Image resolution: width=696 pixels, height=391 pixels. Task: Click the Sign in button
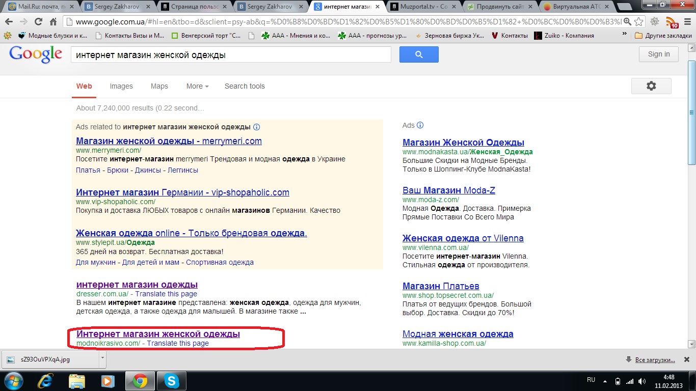pyautogui.click(x=659, y=54)
